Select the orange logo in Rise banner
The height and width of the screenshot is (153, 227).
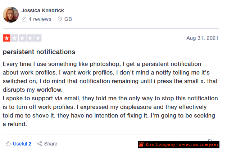(141, 144)
